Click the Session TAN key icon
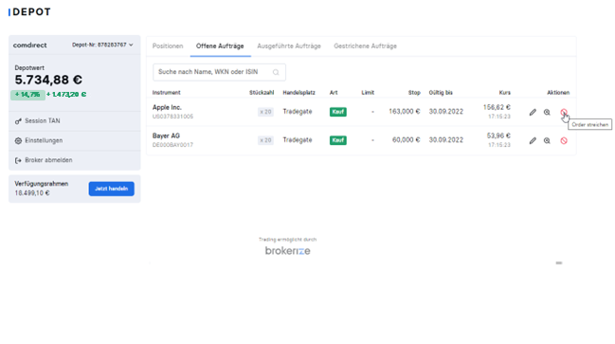615x344 pixels. coord(18,121)
